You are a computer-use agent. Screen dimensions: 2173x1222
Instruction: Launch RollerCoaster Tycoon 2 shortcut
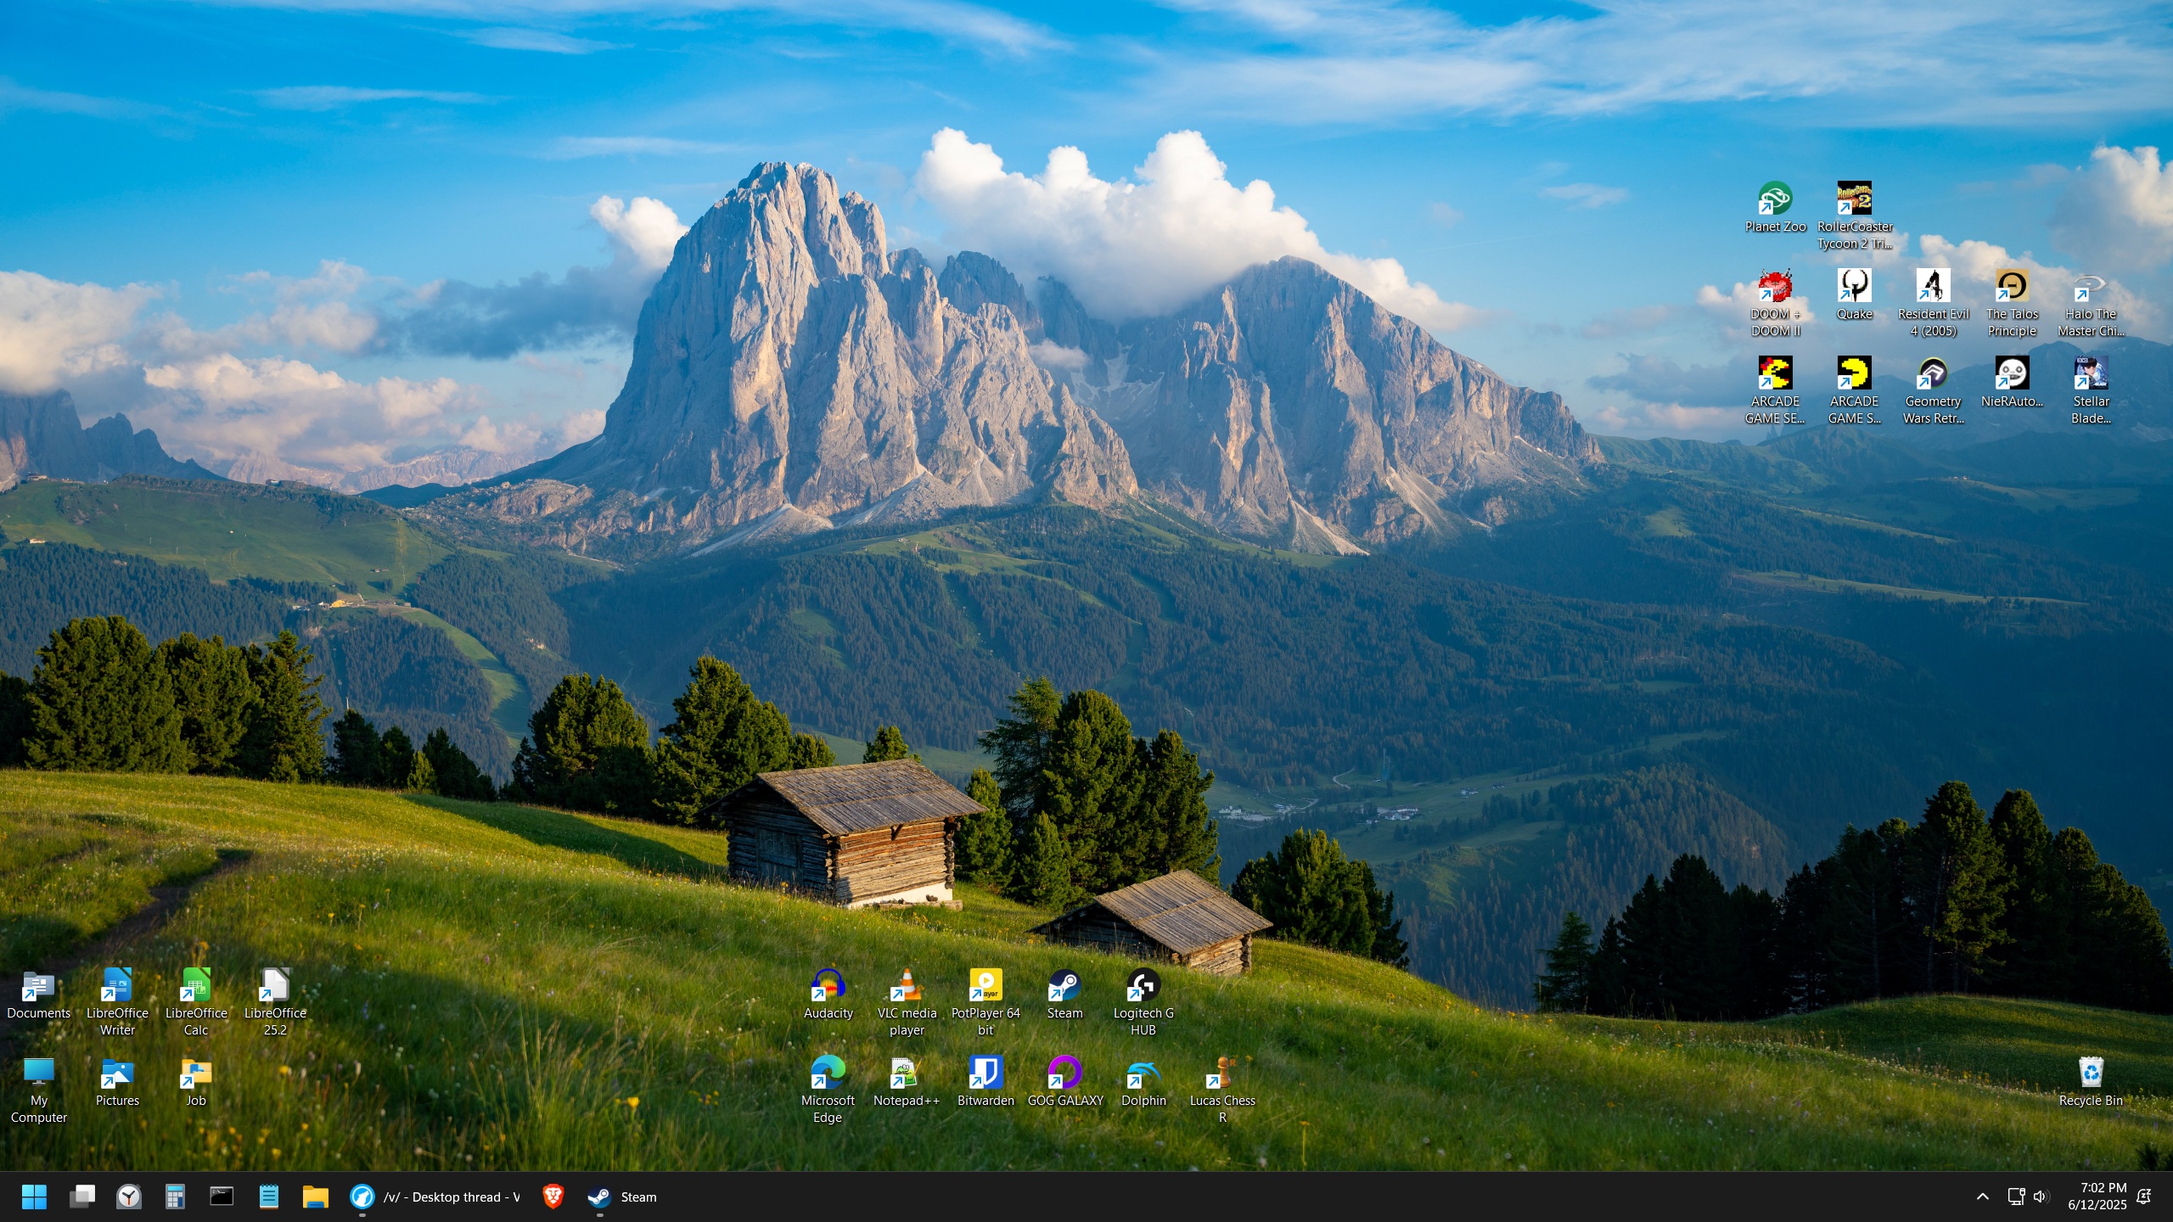pos(1855,216)
